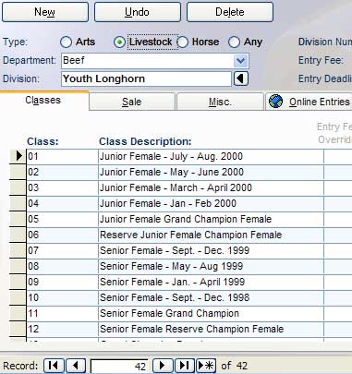This screenshot has height=374, width=352.
Task: Open the Classes tab
Action: tap(43, 101)
